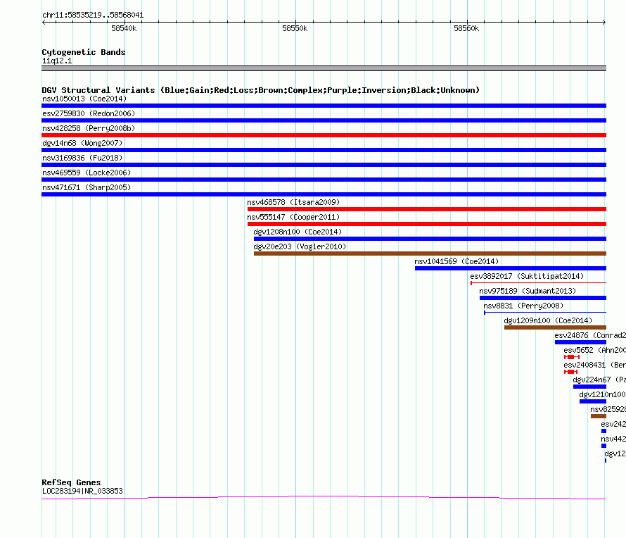Click the dgv1209n100 (Coe2014) label

(548, 320)
